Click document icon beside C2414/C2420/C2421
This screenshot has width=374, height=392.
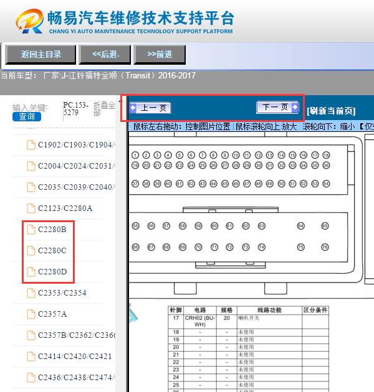[31, 357]
